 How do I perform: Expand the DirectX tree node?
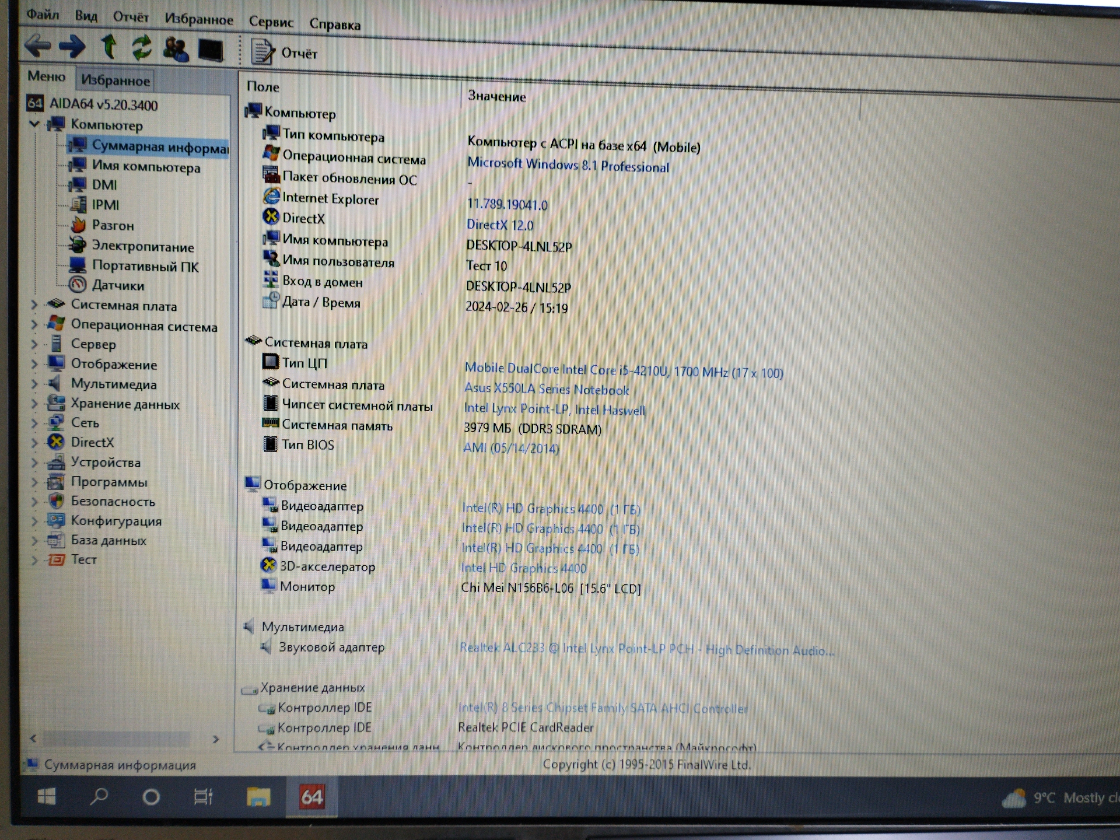coord(34,443)
